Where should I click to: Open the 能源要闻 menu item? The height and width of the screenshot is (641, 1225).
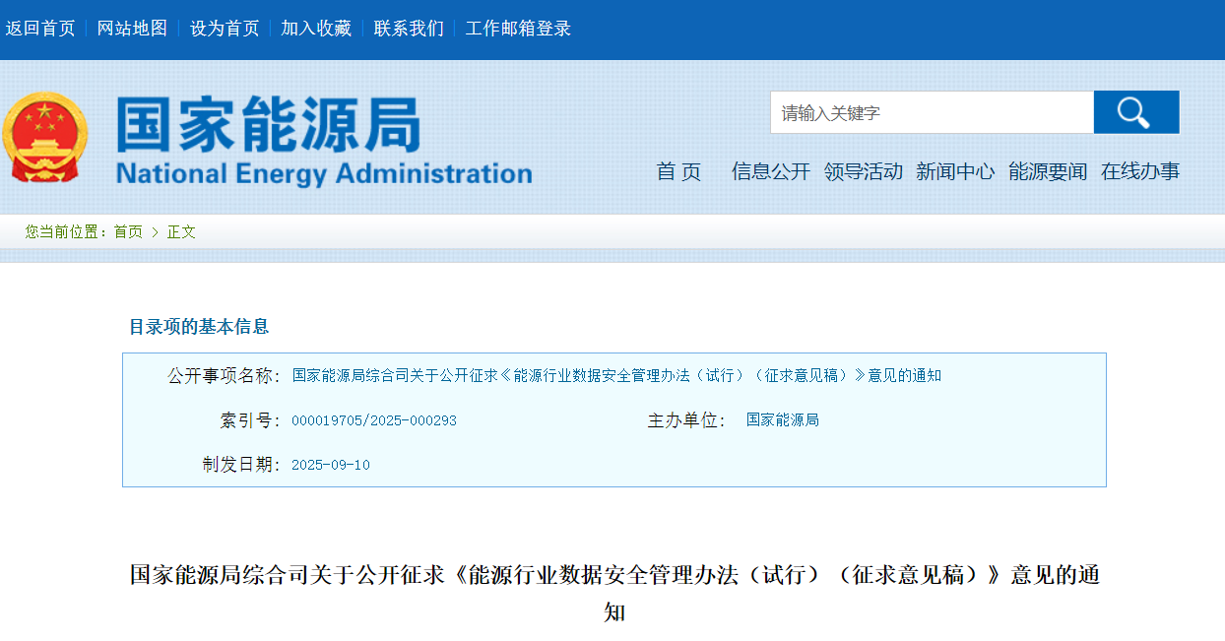click(1048, 171)
